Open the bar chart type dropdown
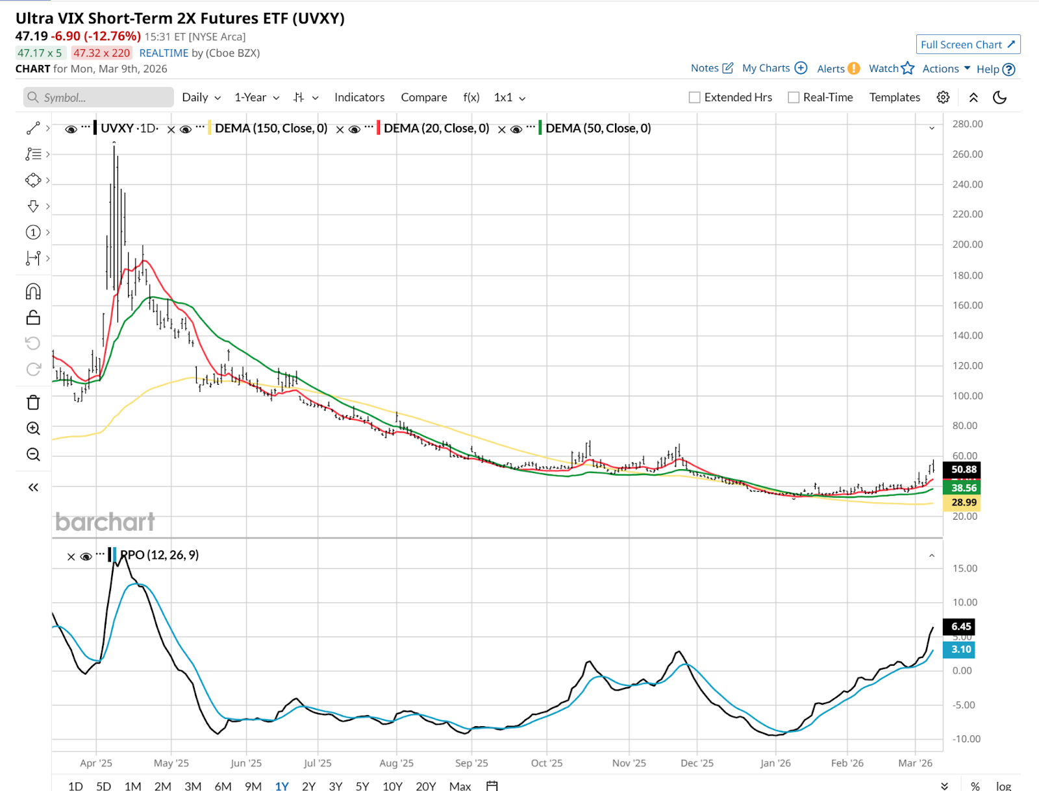The height and width of the screenshot is (791, 1039). (306, 97)
